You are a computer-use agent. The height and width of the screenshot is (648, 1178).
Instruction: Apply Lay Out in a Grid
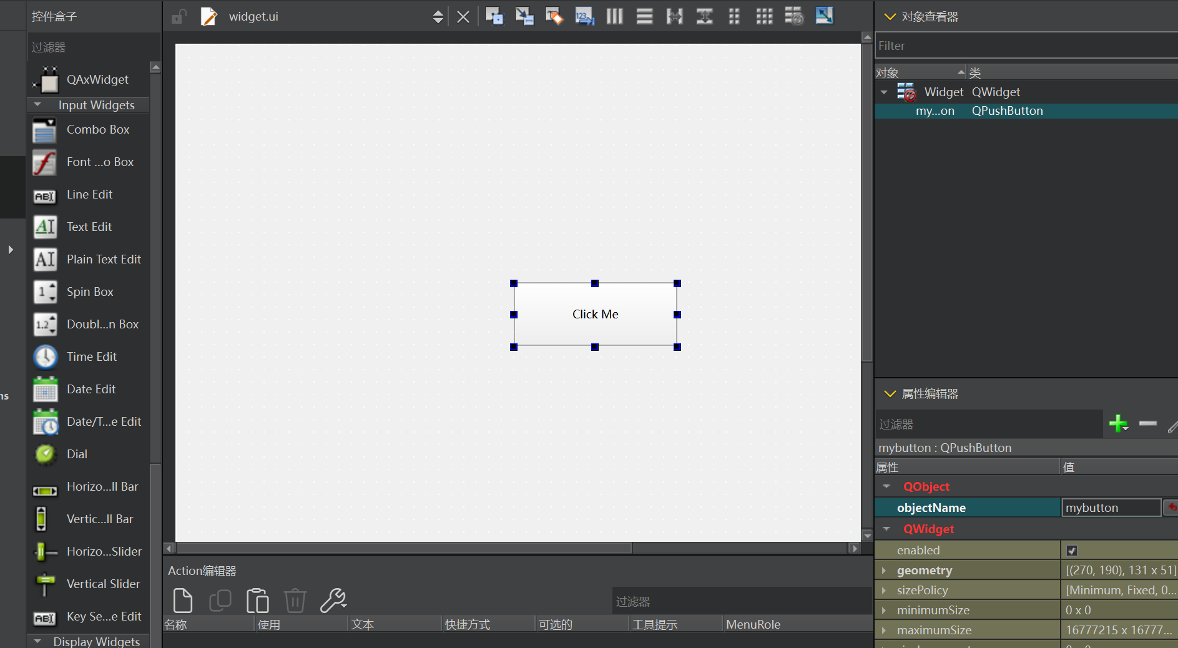point(764,16)
